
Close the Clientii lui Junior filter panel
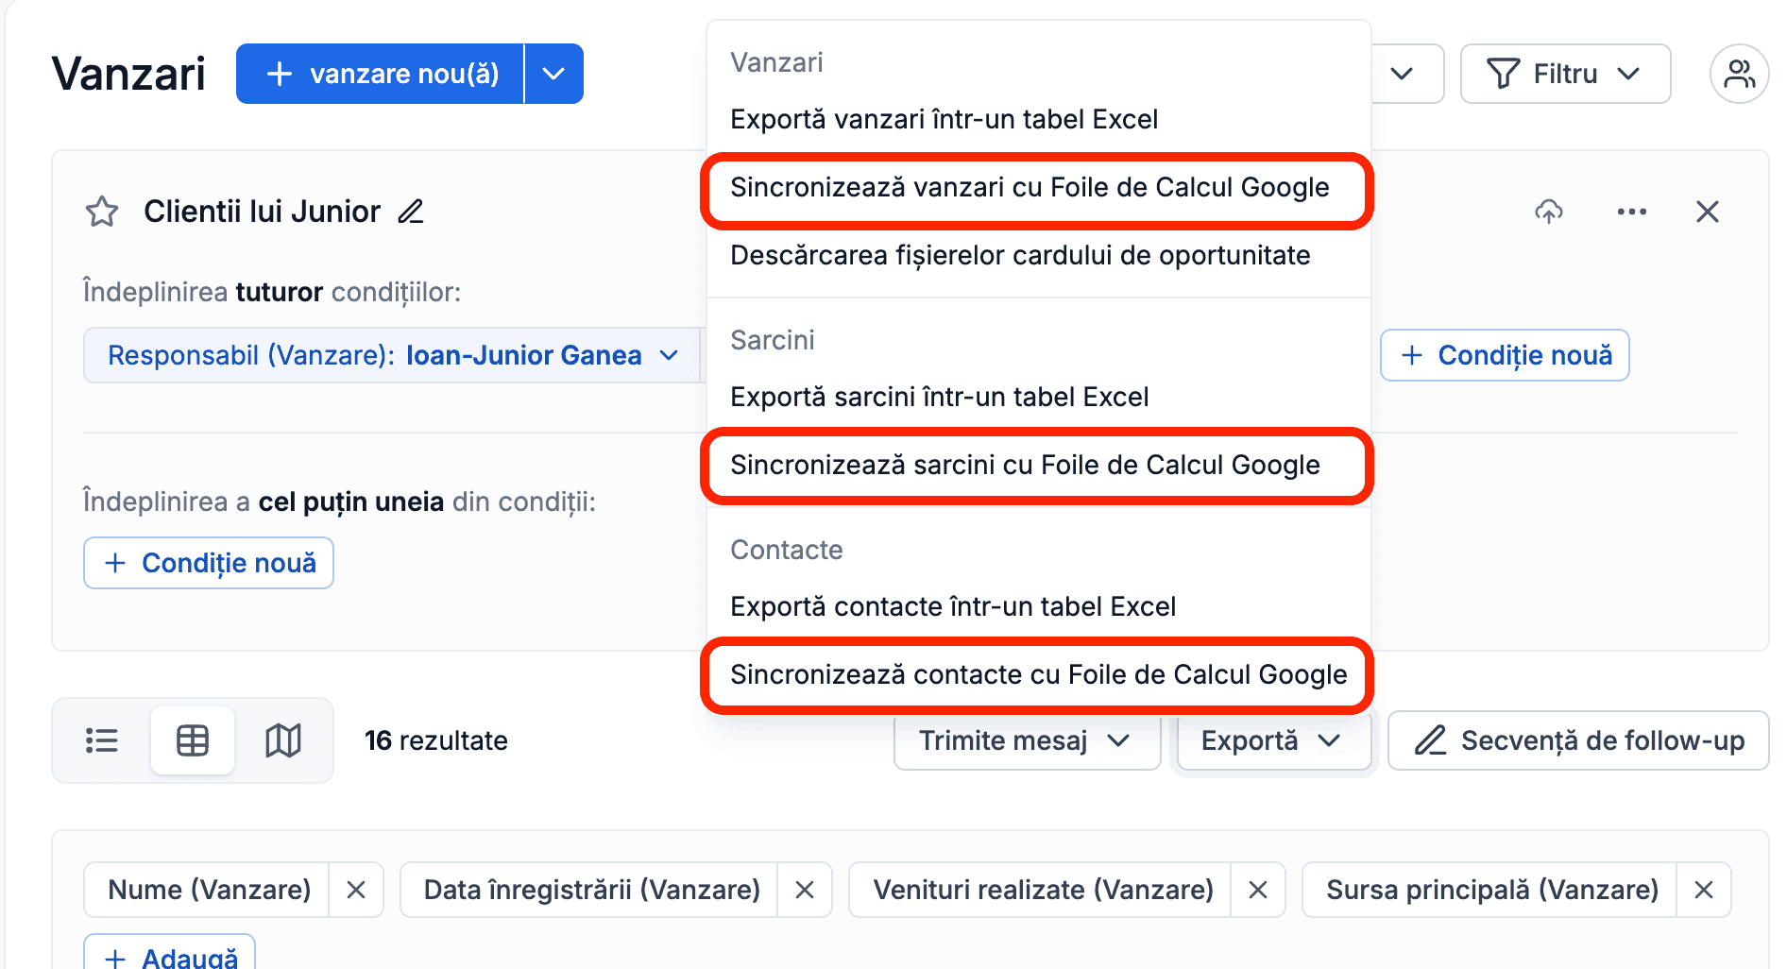pyautogui.click(x=1708, y=212)
